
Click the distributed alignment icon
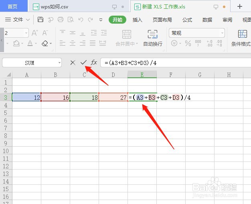103,43
